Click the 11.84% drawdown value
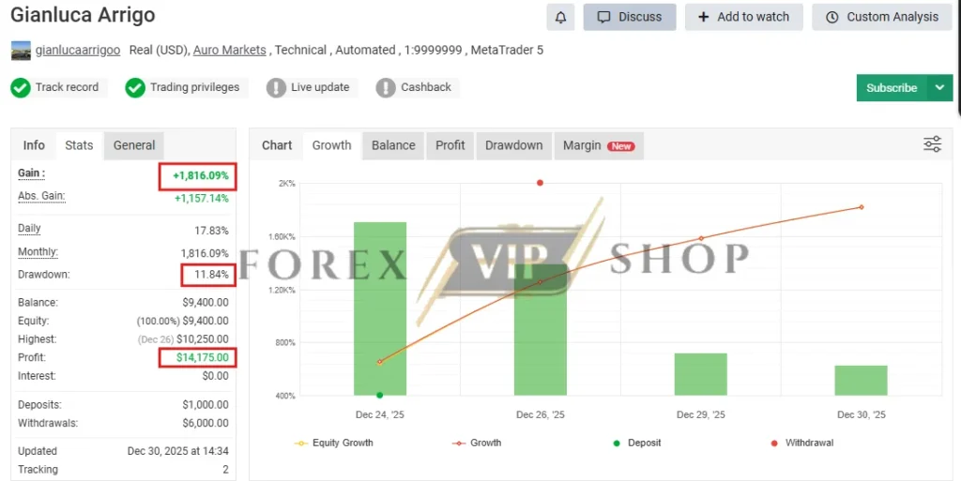The image size is (961, 481). click(x=211, y=275)
